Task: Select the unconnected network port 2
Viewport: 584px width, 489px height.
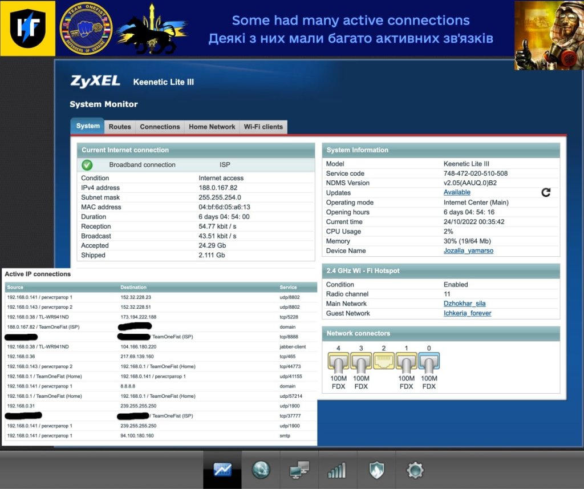Action: click(384, 361)
